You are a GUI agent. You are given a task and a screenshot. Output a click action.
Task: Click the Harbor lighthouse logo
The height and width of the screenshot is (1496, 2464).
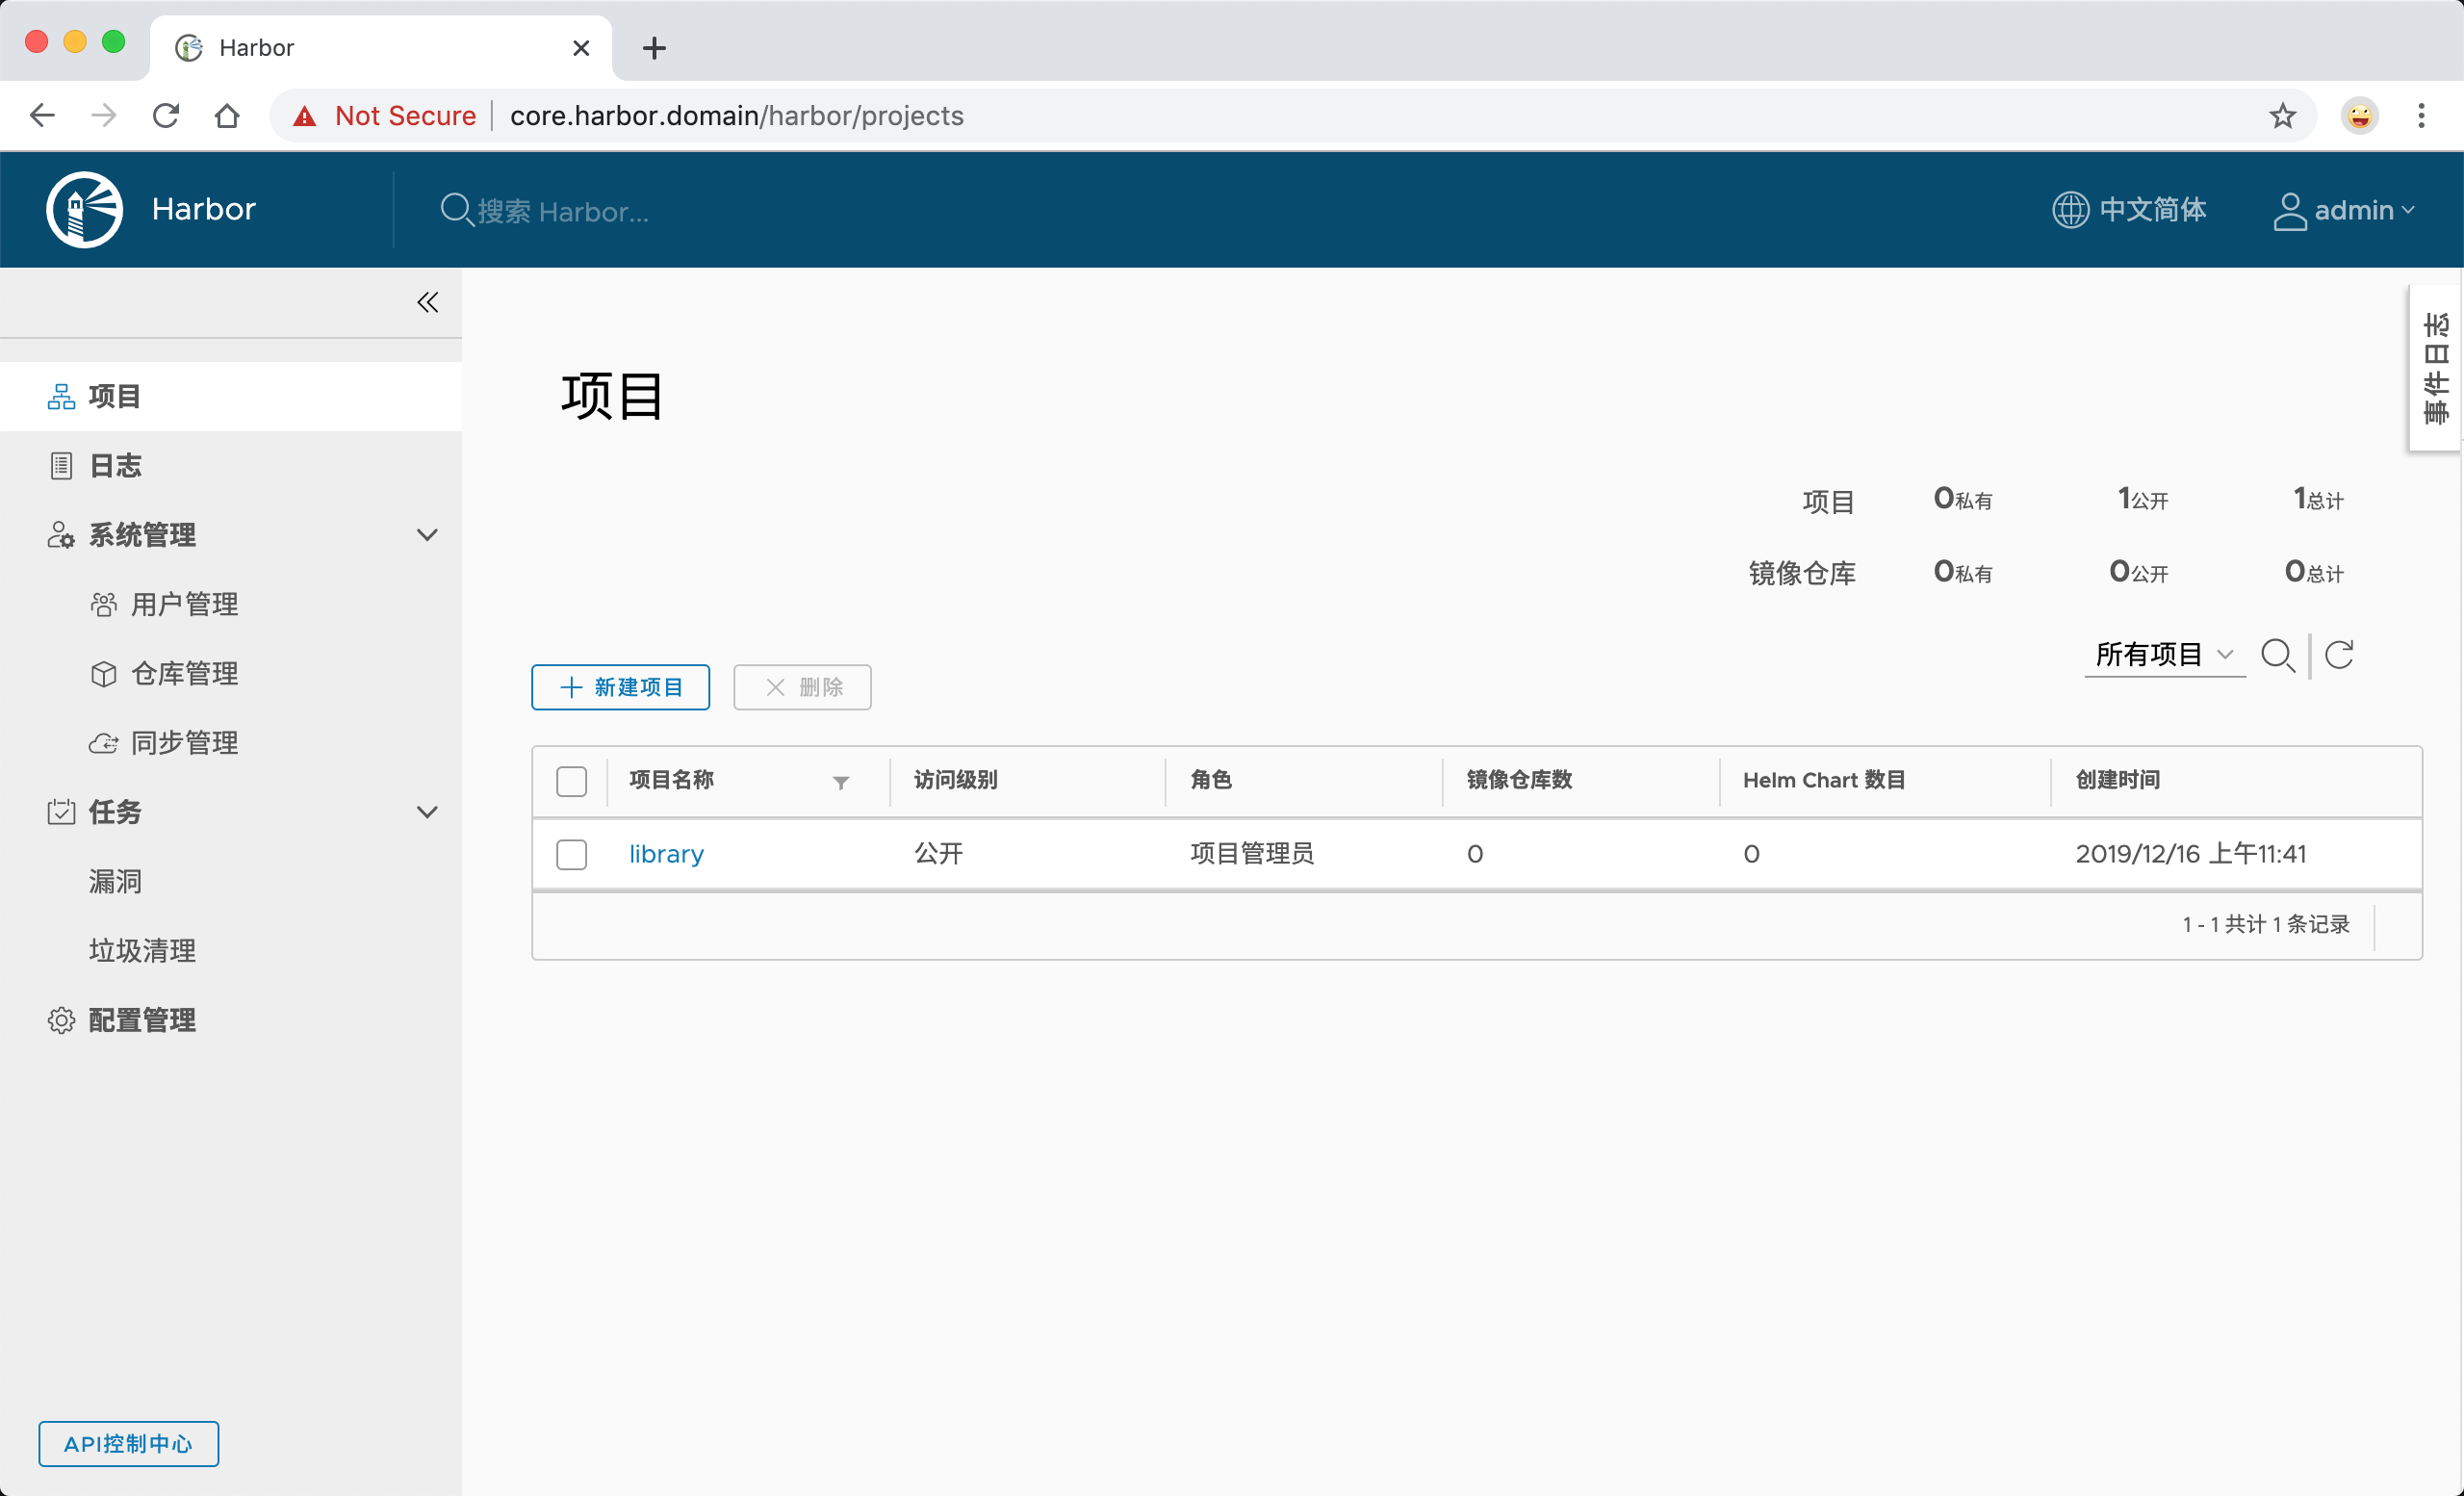click(84, 209)
